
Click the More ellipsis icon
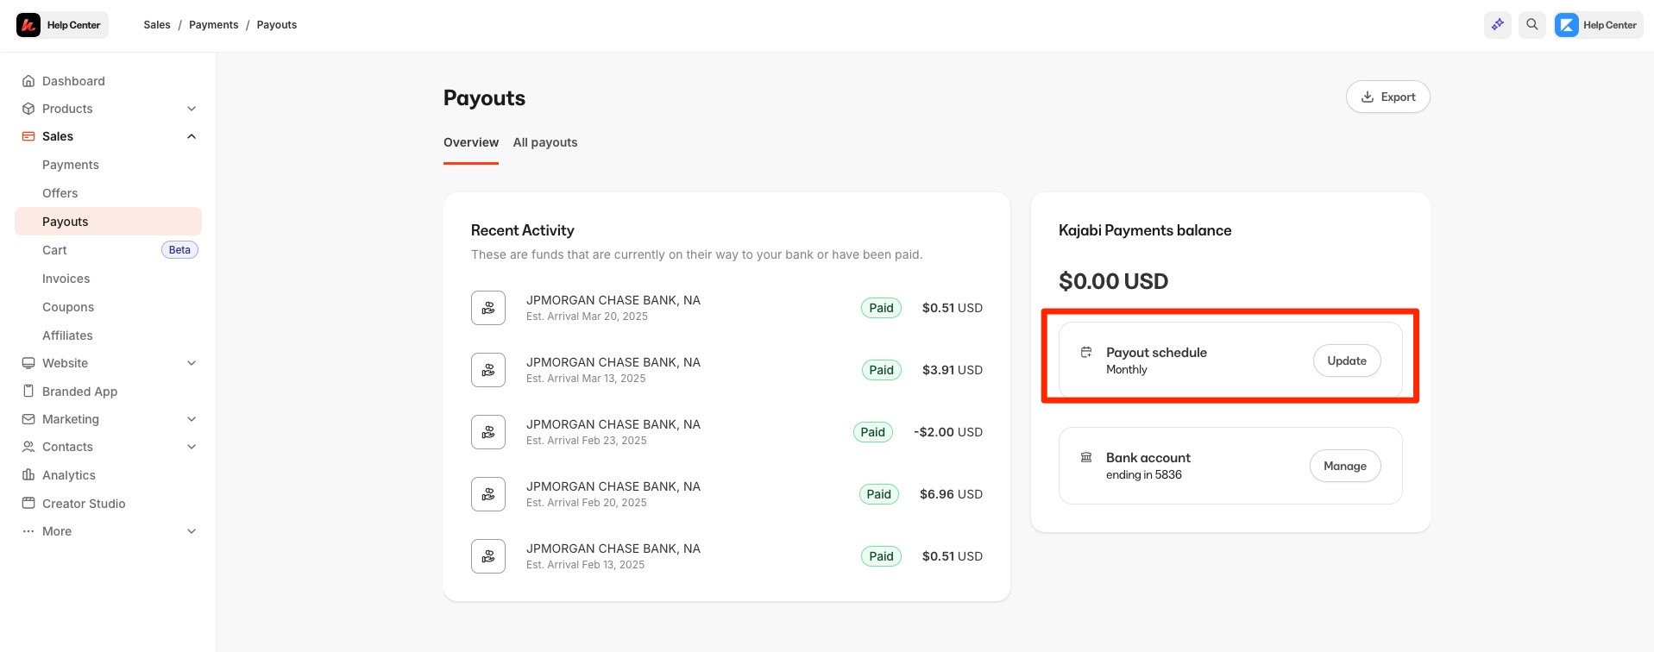pyautogui.click(x=28, y=531)
